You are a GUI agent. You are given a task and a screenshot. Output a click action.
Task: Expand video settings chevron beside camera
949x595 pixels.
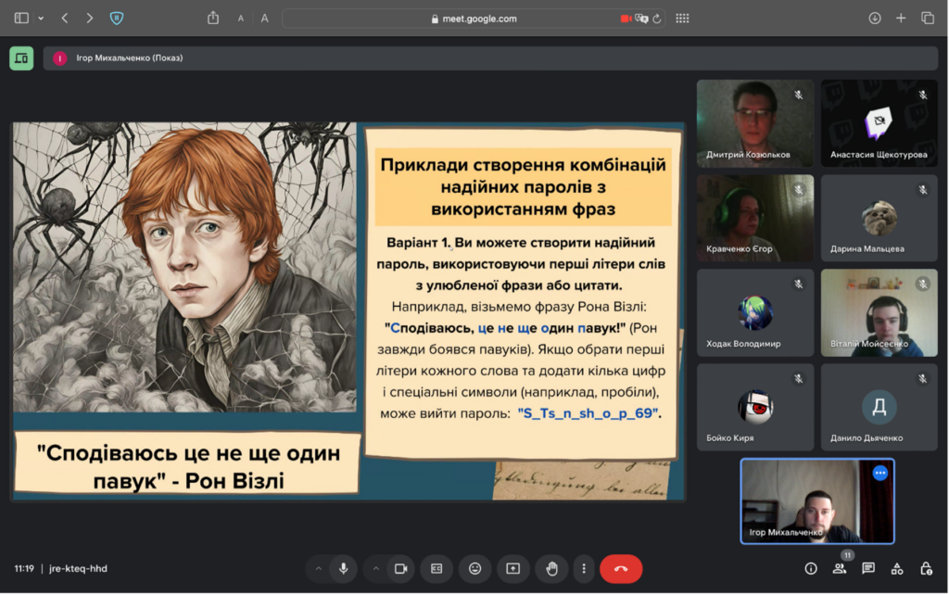point(376,568)
